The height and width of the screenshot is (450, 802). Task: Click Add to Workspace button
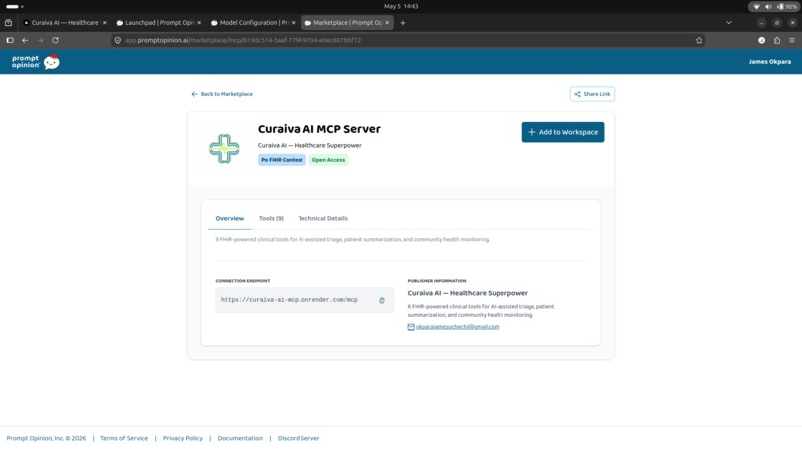click(562, 132)
